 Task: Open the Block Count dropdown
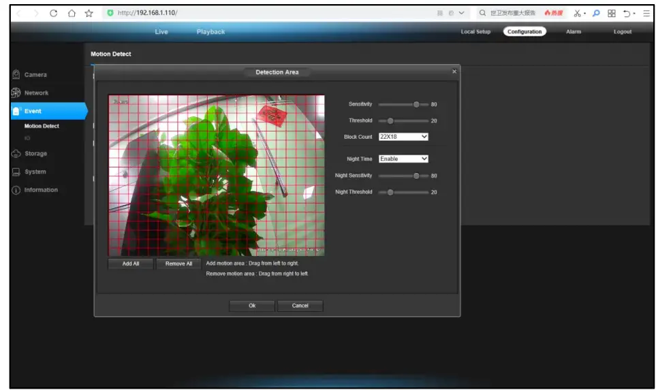[x=403, y=137]
